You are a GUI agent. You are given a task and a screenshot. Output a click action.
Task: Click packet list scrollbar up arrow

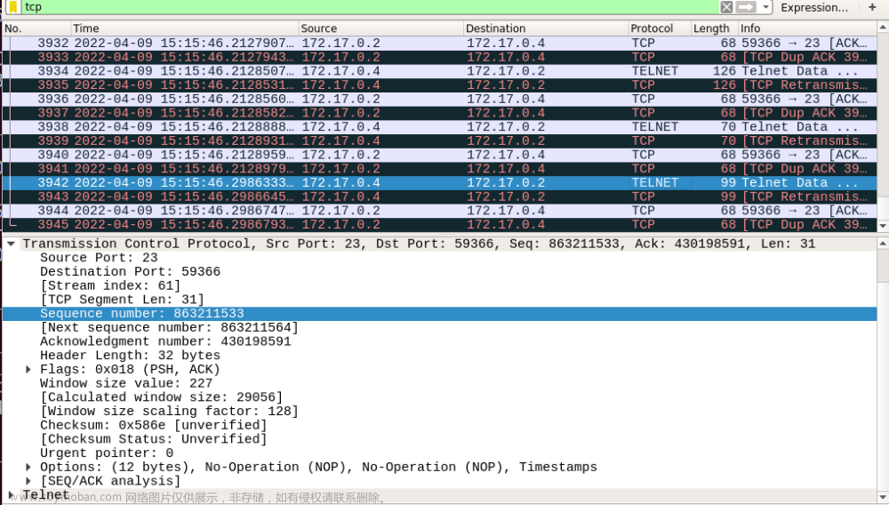pyautogui.click(x=883, y=28)
